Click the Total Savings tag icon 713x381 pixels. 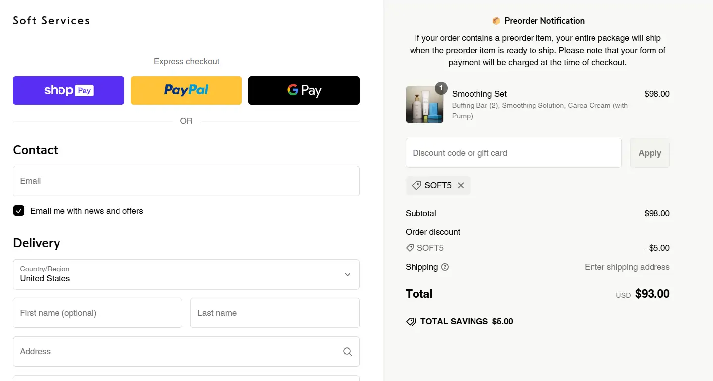(x=411, y=322)
